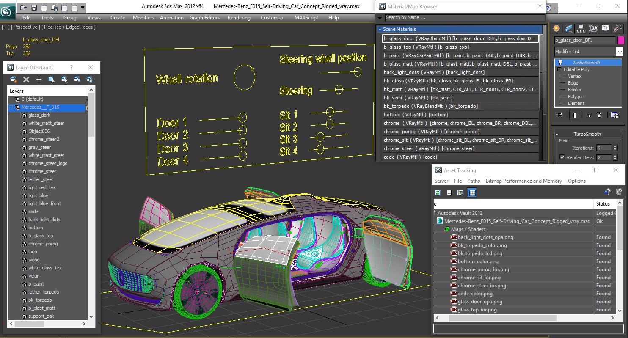Open the Rendering menu
Screen dimensions: 628x338
tap(239, 18)
